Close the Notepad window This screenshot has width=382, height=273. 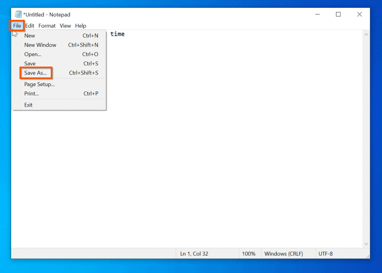click(359, 15)
